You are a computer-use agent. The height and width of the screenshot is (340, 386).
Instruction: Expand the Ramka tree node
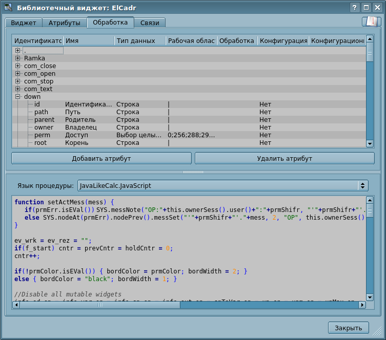[18, 58]
